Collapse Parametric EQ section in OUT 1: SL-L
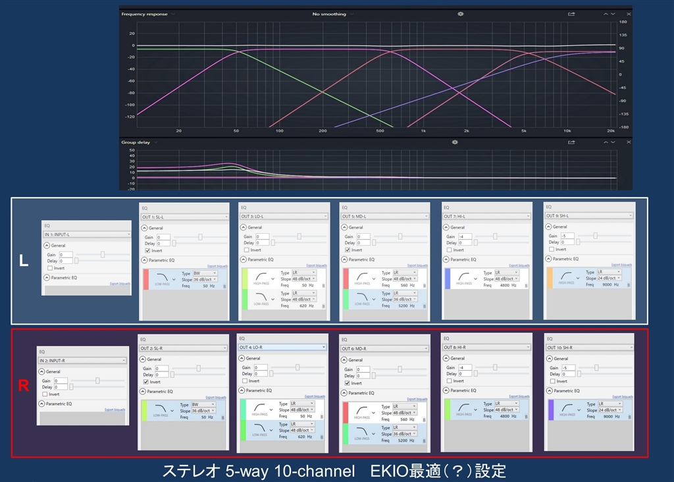The height and width of the screenshot is (482, 674). (x=144, y=260)
